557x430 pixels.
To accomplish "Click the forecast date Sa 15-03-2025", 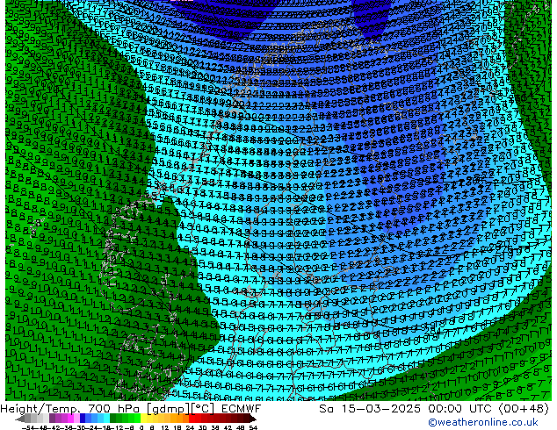I will (x=370, y=409).
